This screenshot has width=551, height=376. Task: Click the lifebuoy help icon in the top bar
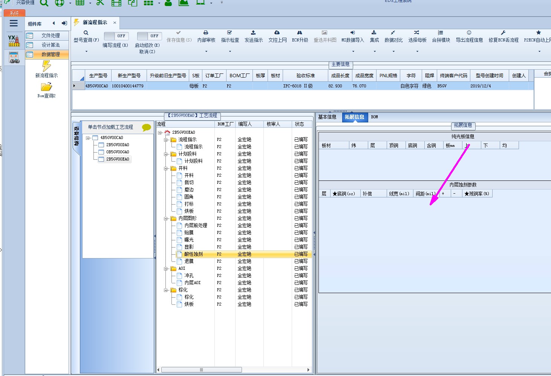point(60,3)
